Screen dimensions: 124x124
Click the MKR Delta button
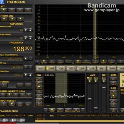click(113, 84)
